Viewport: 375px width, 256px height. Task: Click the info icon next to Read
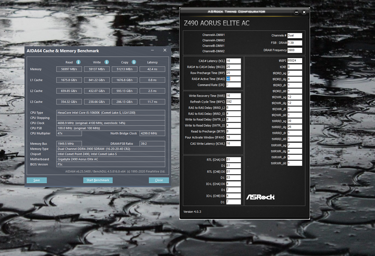(x=78, y=62)
